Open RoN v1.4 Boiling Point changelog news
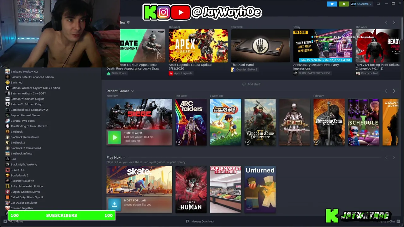 [x=377, y=46]
